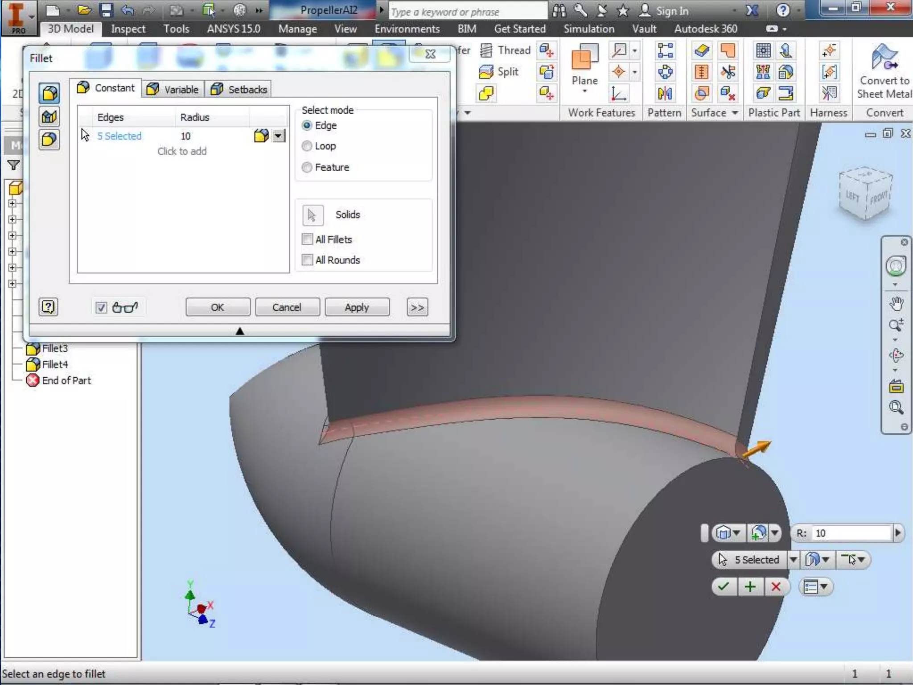Select the edge fillet type icon
The height and width of the screenshot is (685, 913).
click(x=49, y=93)
